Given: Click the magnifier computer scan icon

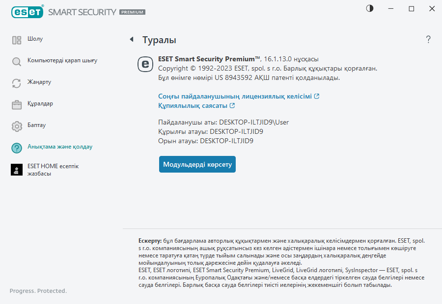Looking at the screenshot, I should tap(17, 62).
